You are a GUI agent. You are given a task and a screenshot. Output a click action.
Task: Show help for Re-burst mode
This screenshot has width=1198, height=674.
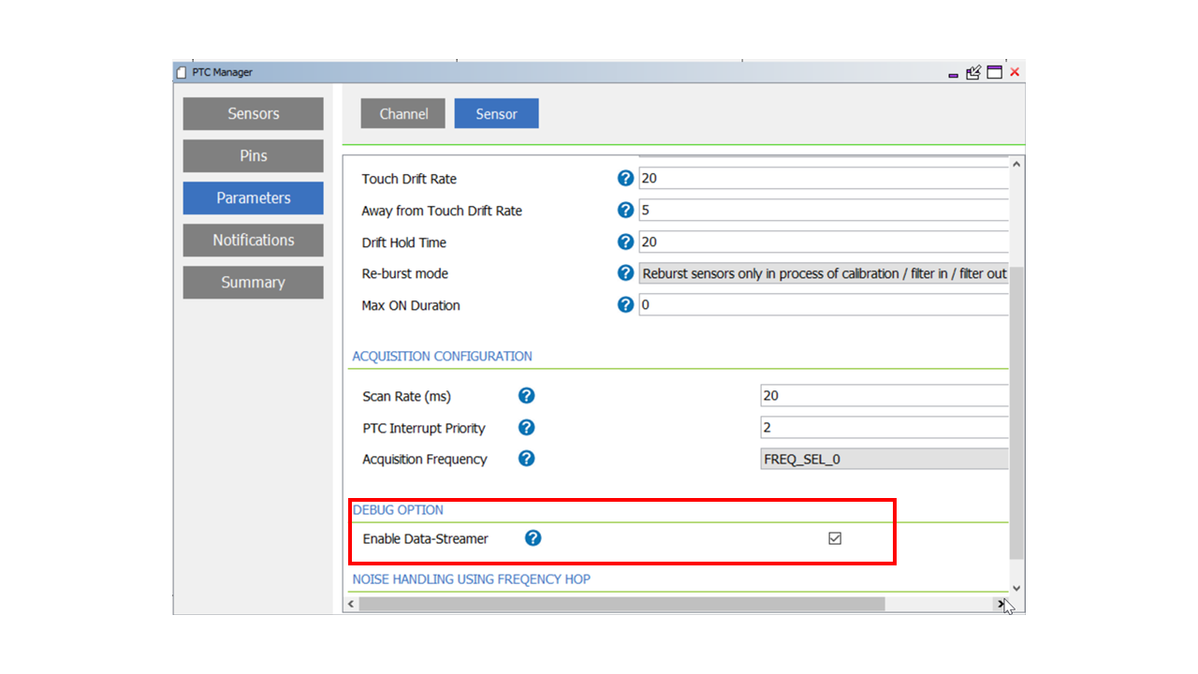(626, 273)
